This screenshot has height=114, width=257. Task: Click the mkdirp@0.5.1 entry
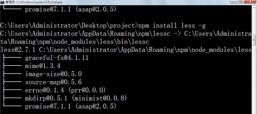tap(46, 98)
